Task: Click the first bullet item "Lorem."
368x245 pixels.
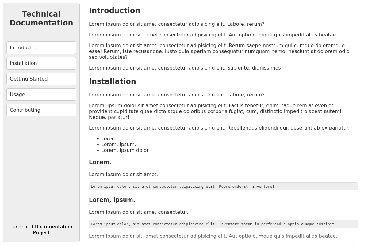Action: (109, 139)
